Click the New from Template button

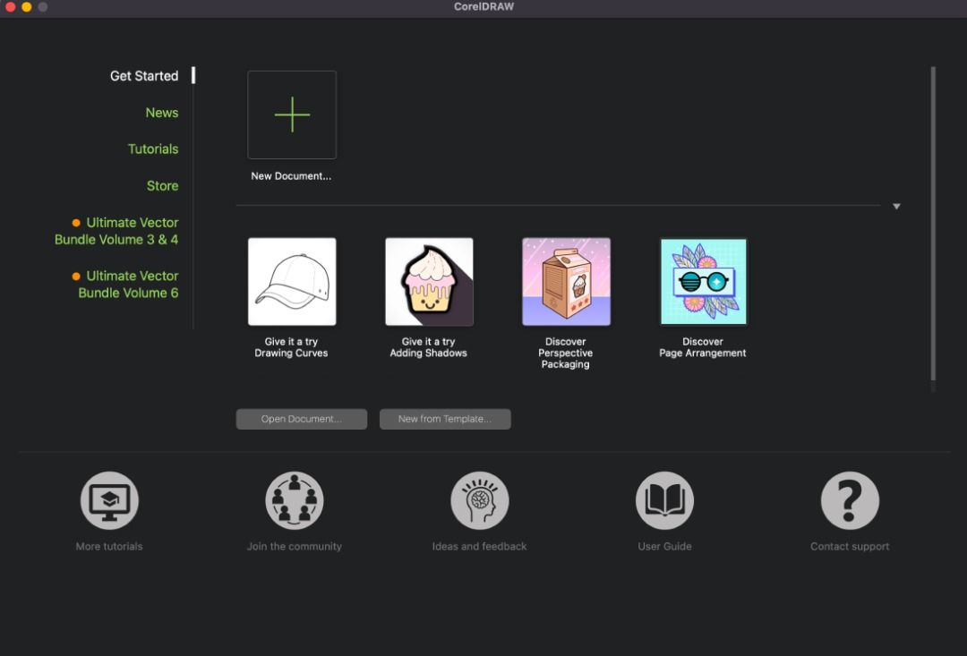click(x=445, y=419)
